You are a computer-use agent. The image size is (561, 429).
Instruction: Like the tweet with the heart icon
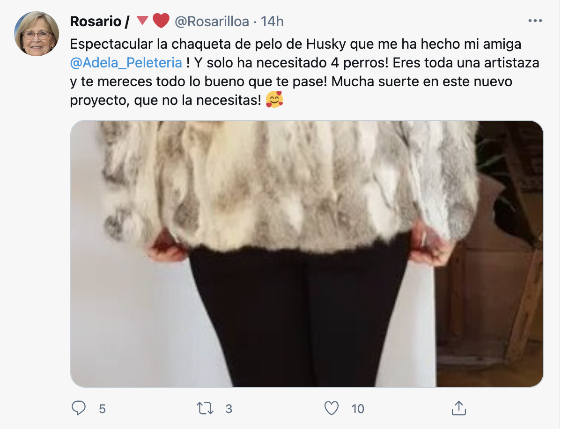pyautogui.click(x=331, y=408)
